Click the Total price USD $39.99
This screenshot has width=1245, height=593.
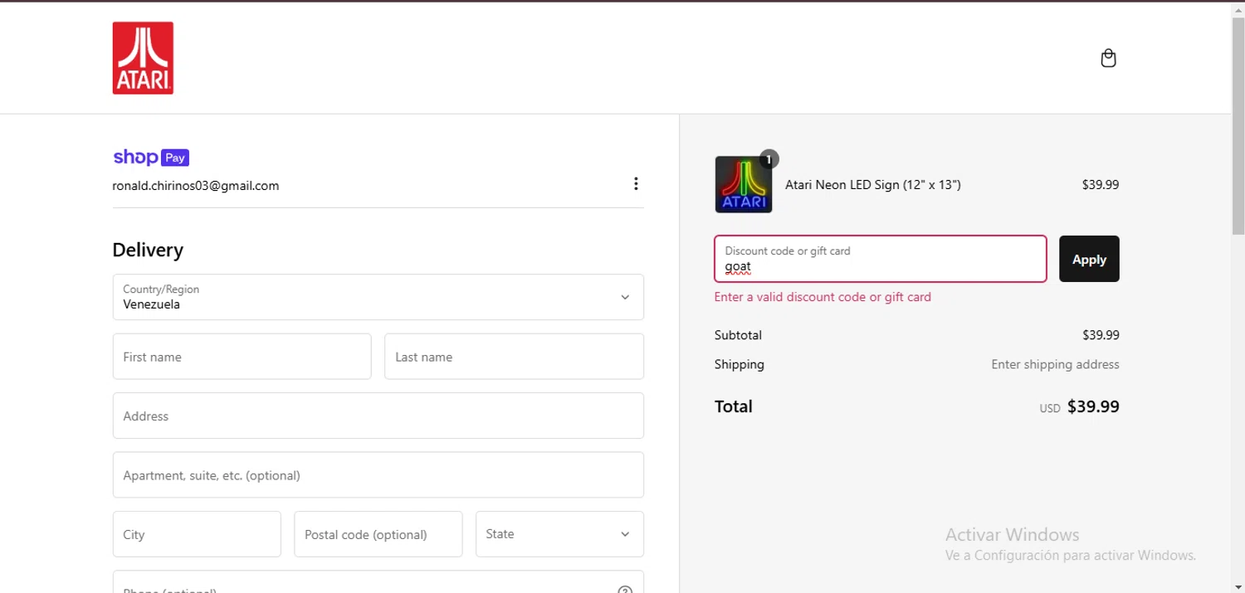pos(1079,407)
